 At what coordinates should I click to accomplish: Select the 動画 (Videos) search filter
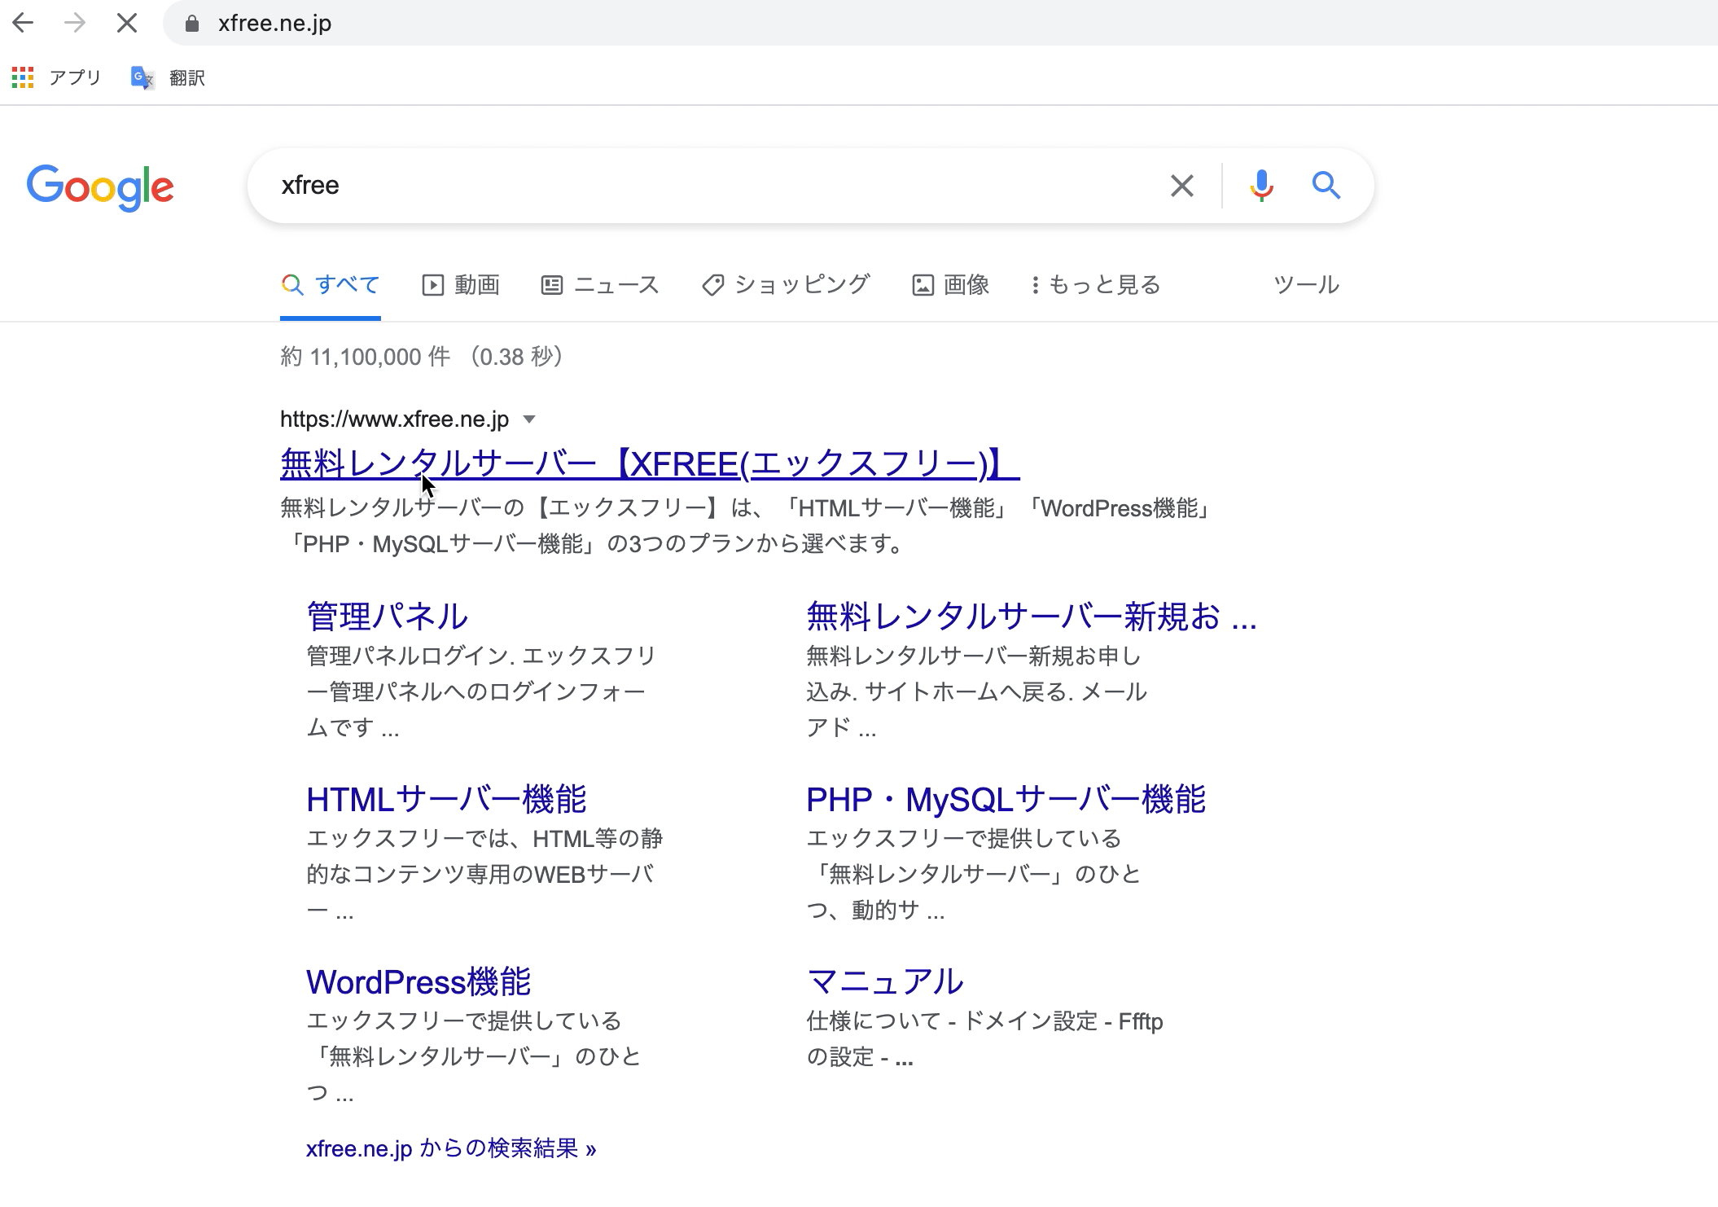[x=461, y=285]
